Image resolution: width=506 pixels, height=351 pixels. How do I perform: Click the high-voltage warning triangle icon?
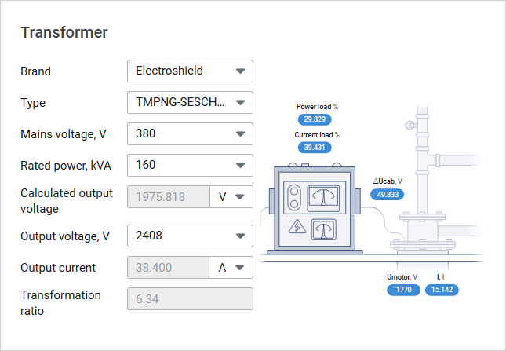[297, 228]
